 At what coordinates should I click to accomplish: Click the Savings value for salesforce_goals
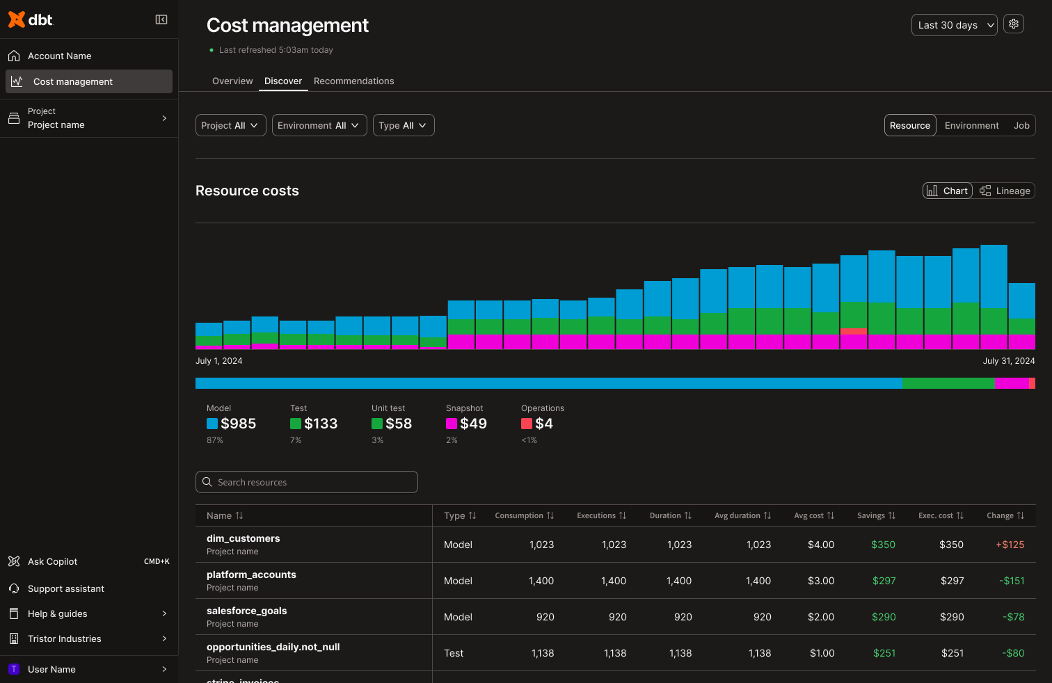tap(884, 617)
